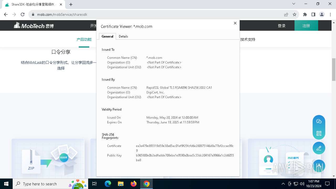Click the DigiCert, Inc. organization value
336x189 pixels.
tap(155, 92)
